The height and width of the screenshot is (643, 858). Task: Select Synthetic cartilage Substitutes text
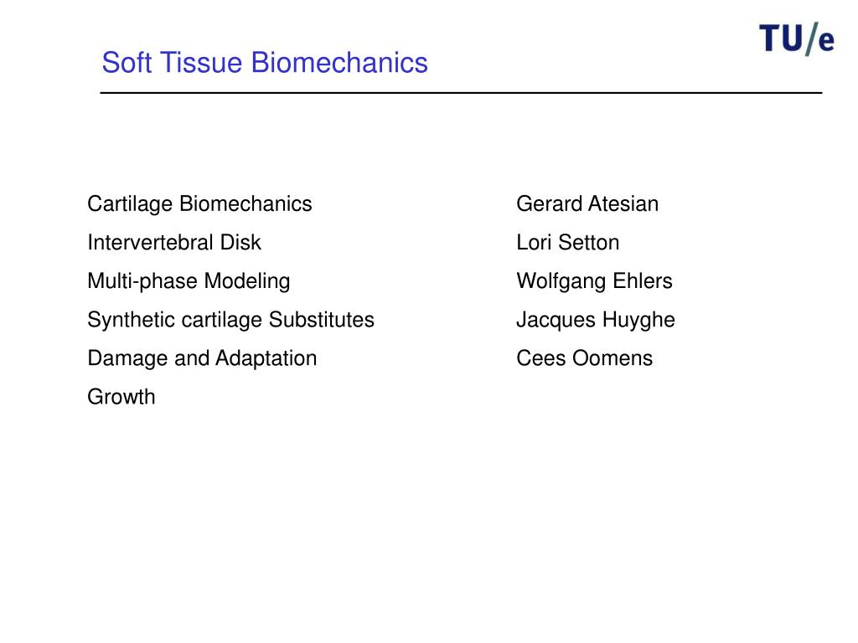[x=231, y=320]
